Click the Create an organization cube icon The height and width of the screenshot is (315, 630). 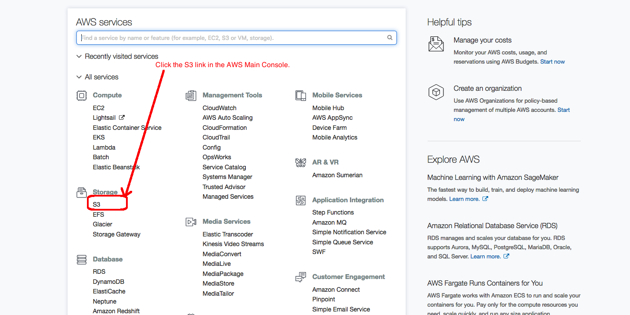pyautogui.click(x=436, y=92)
